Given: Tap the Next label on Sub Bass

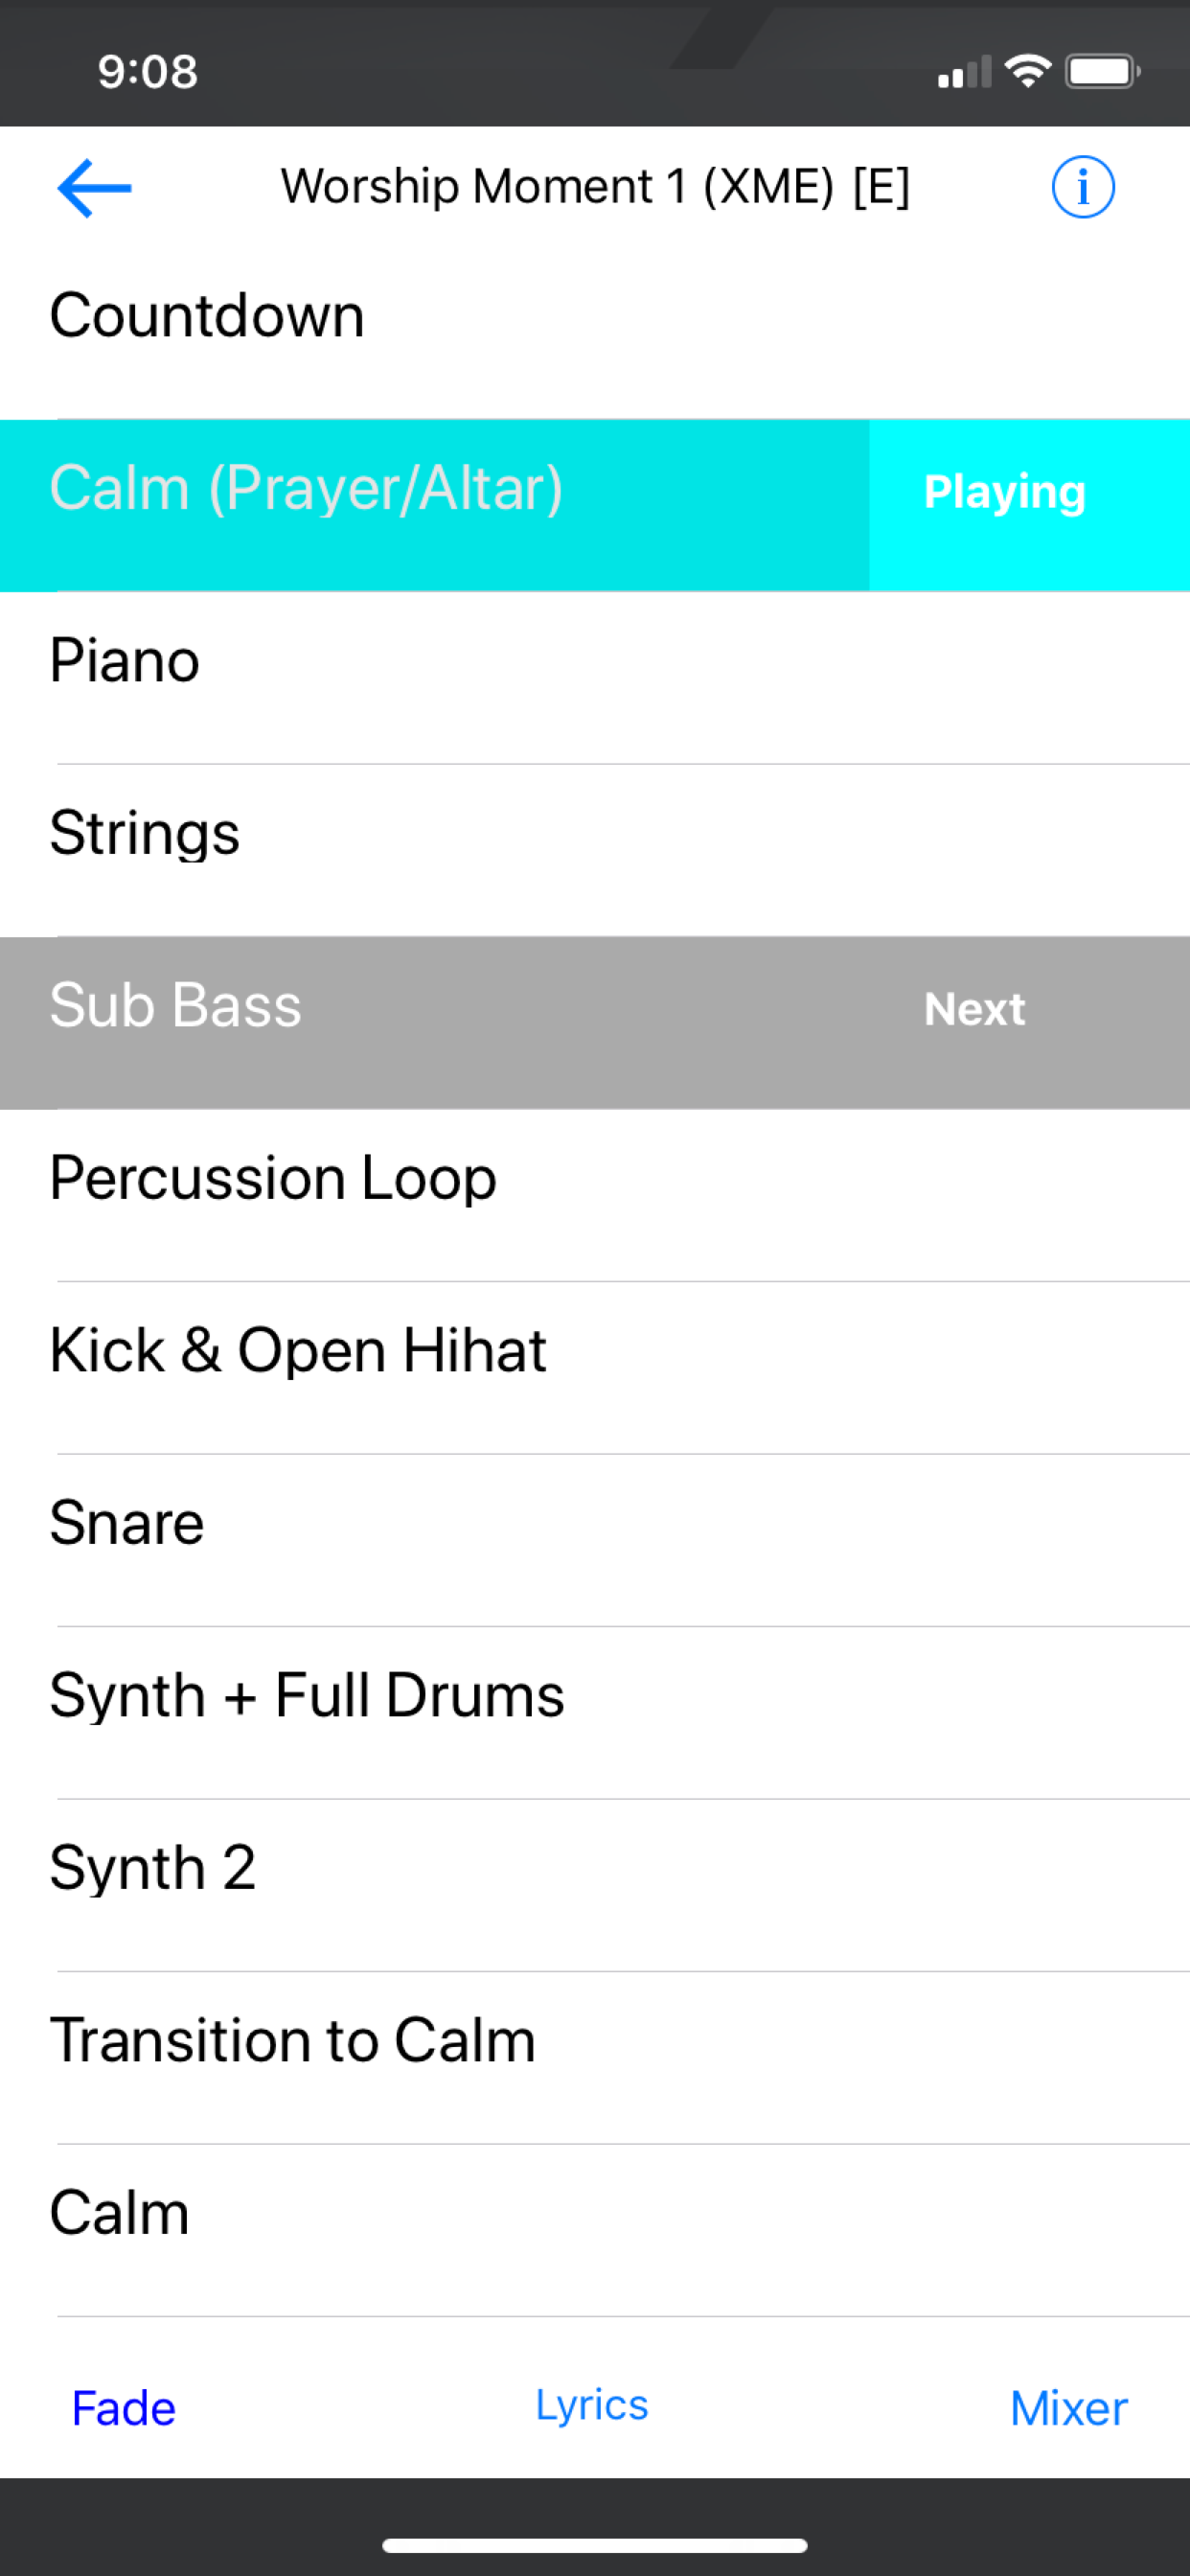Looking at the screenshot, I should coord(974,1009).
